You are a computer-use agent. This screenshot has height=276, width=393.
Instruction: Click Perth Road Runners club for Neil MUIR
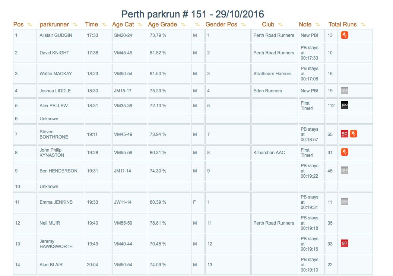pyautogui.click(x=274, y=223)
